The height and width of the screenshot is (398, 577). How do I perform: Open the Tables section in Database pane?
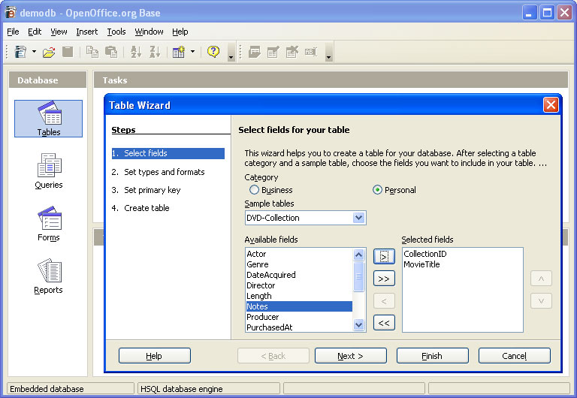tap(49, 118)
